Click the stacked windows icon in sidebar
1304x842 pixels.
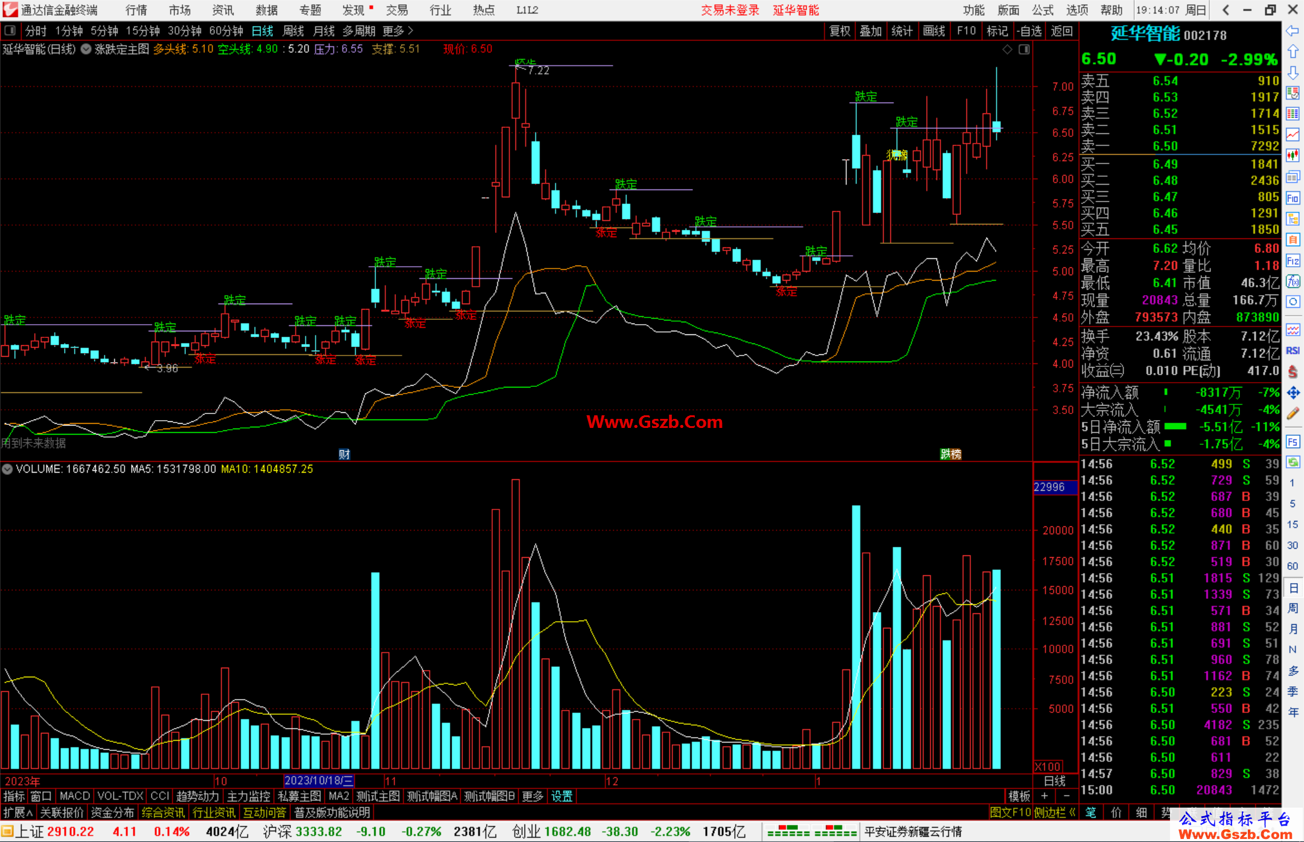pyautogui.click(x=1293, y=177)
